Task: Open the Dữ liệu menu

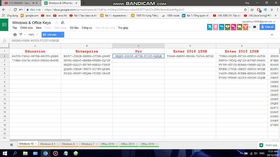Action: point(74,28)
